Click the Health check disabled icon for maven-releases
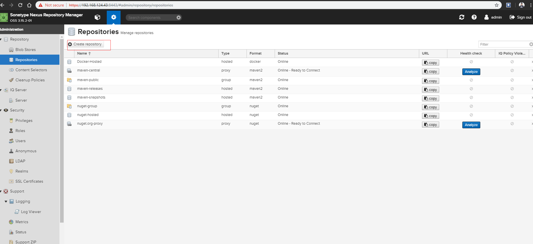This screenshot has height=244, width=533. [x=471, y=89]
